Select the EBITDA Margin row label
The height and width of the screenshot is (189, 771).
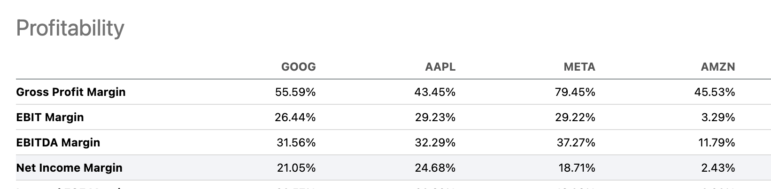pyautogui.click(x=58, y=143)
